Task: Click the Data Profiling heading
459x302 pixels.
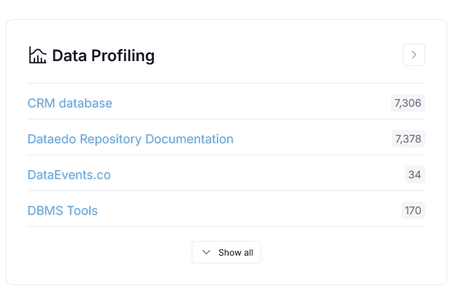Action: coord(103,55)
